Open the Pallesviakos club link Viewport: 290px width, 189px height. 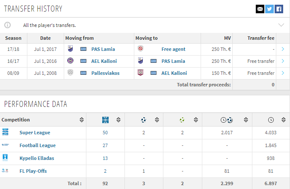click(105, 73)
